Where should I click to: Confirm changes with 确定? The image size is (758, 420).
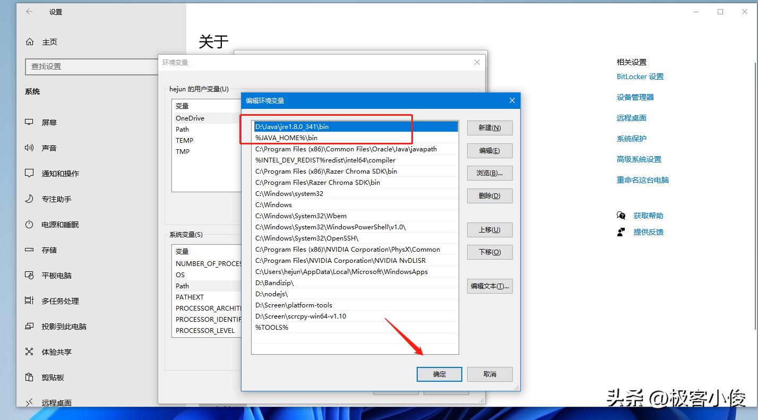tap(439, 374)
